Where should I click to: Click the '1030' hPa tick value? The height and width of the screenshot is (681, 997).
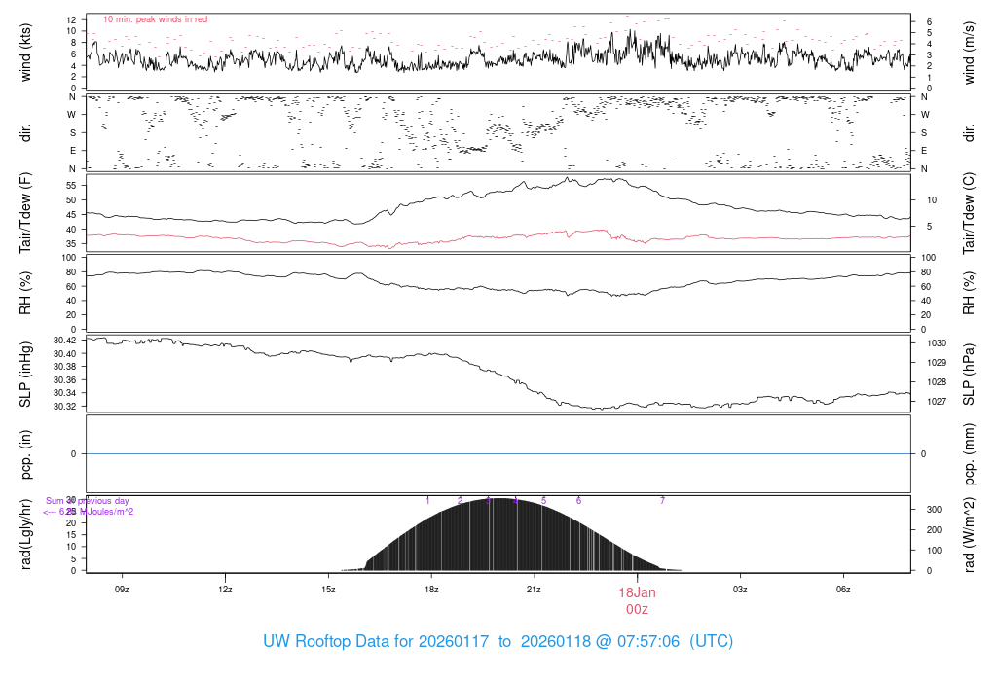[937, 343]
